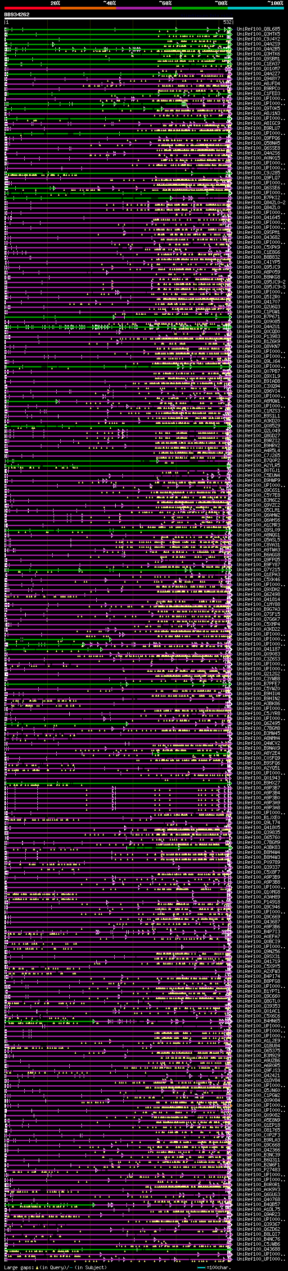Click the cyan =100char scale bar icon
The width and height of the screenshot is (288, 1271).
[201, 1267]
